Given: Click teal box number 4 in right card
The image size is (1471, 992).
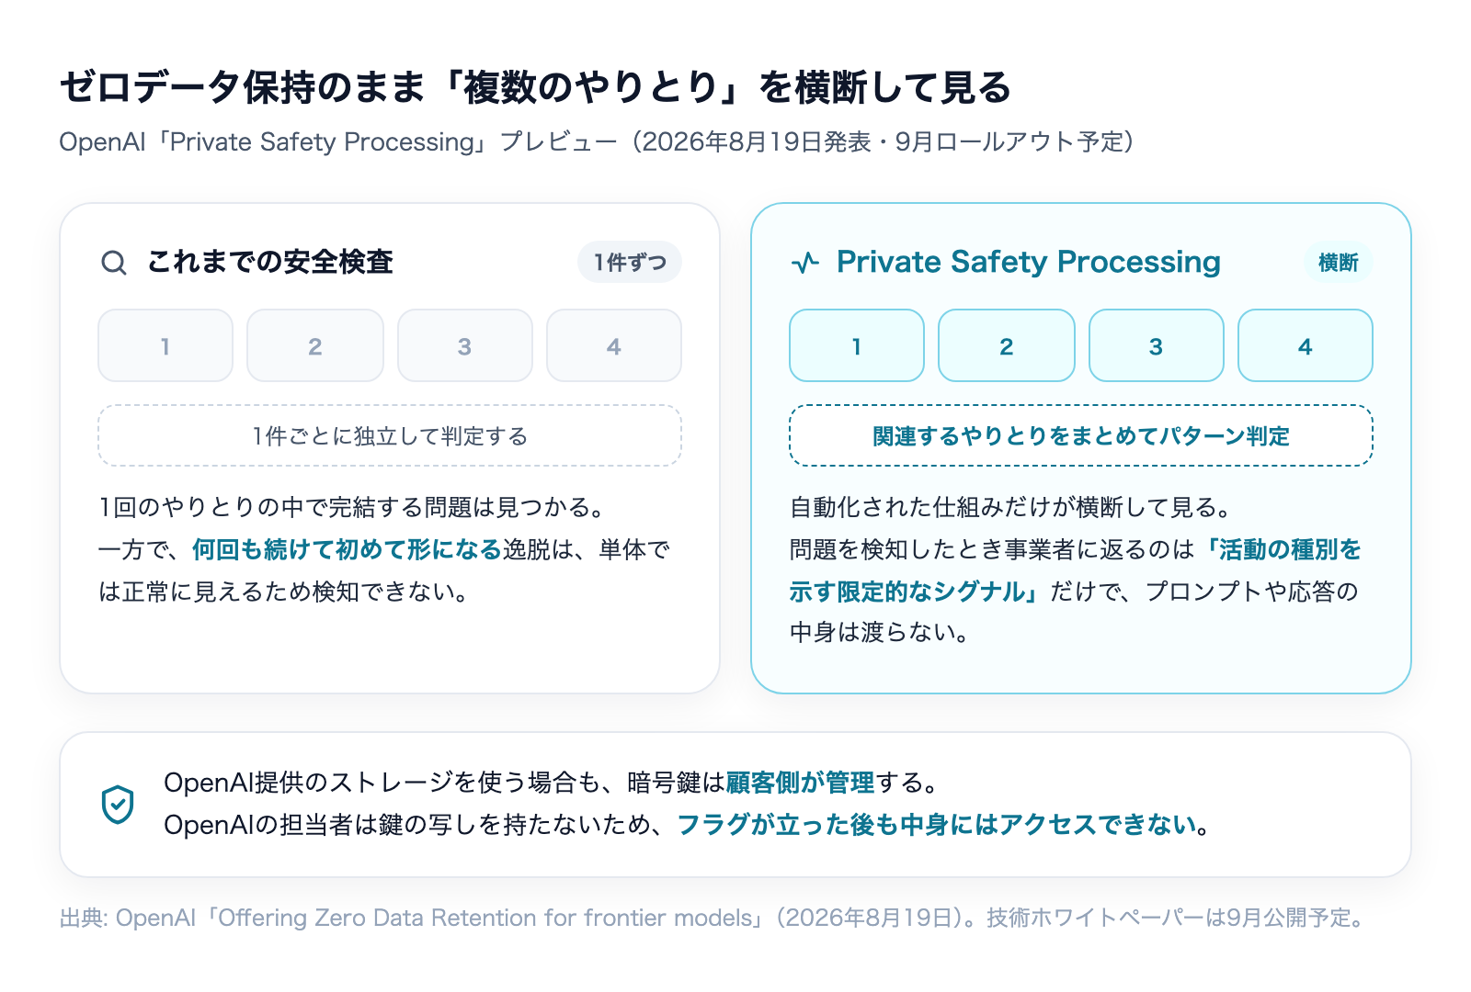Looking at the screenshot, I should [1306, 345].
